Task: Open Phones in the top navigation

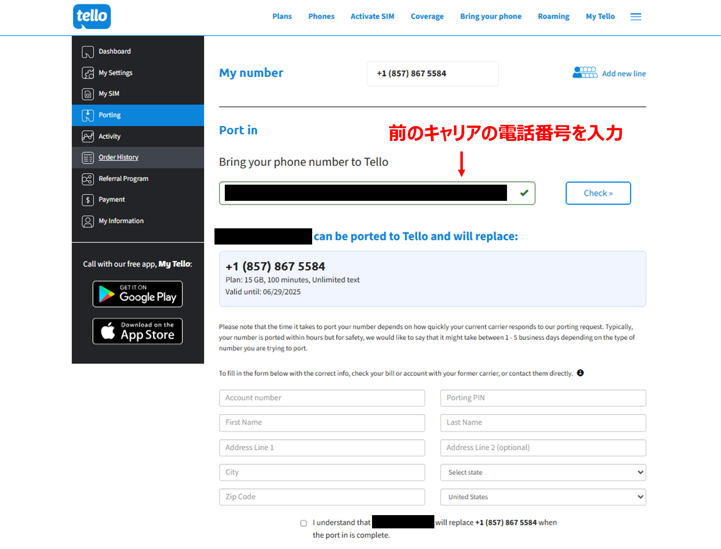Action: 321,16
